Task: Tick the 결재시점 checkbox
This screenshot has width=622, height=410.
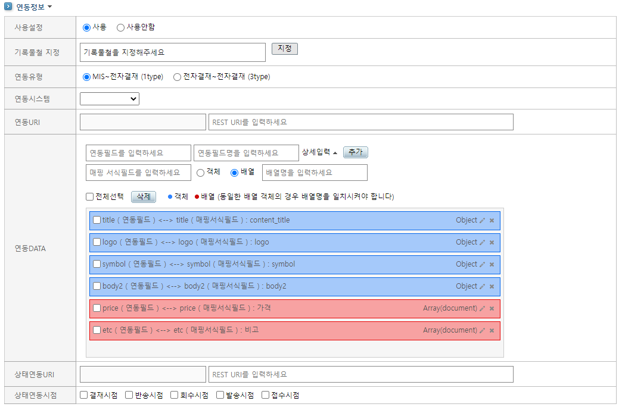Action: point(84,395)
